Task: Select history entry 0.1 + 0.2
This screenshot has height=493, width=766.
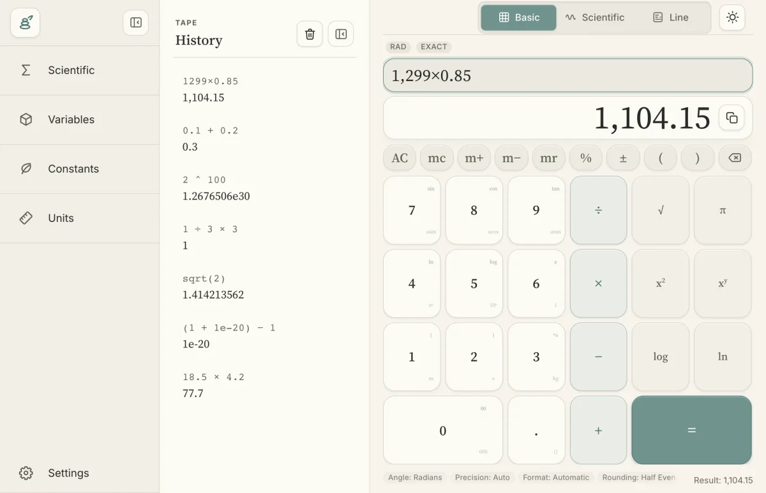Action: [264, 138]
